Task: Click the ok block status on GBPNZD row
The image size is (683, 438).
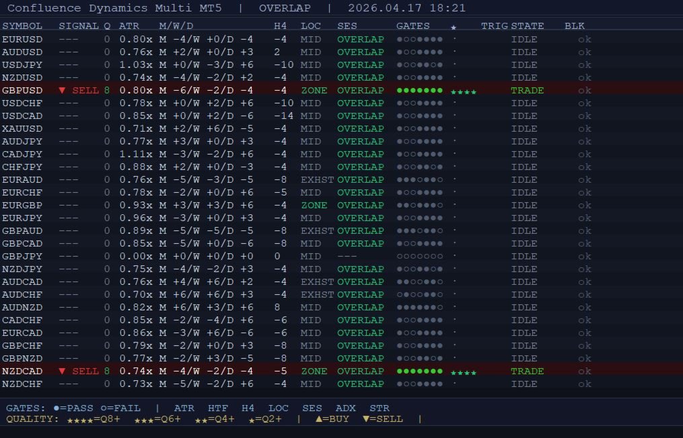Action: click(x=585, y=359)
